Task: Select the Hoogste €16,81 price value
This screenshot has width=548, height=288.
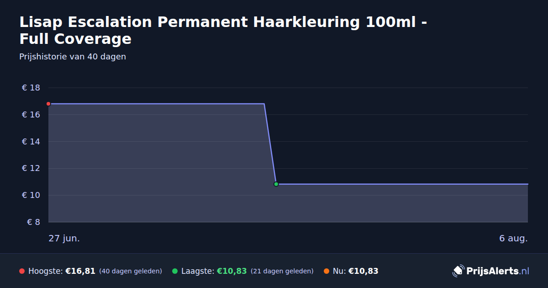Action: point(80,271)
